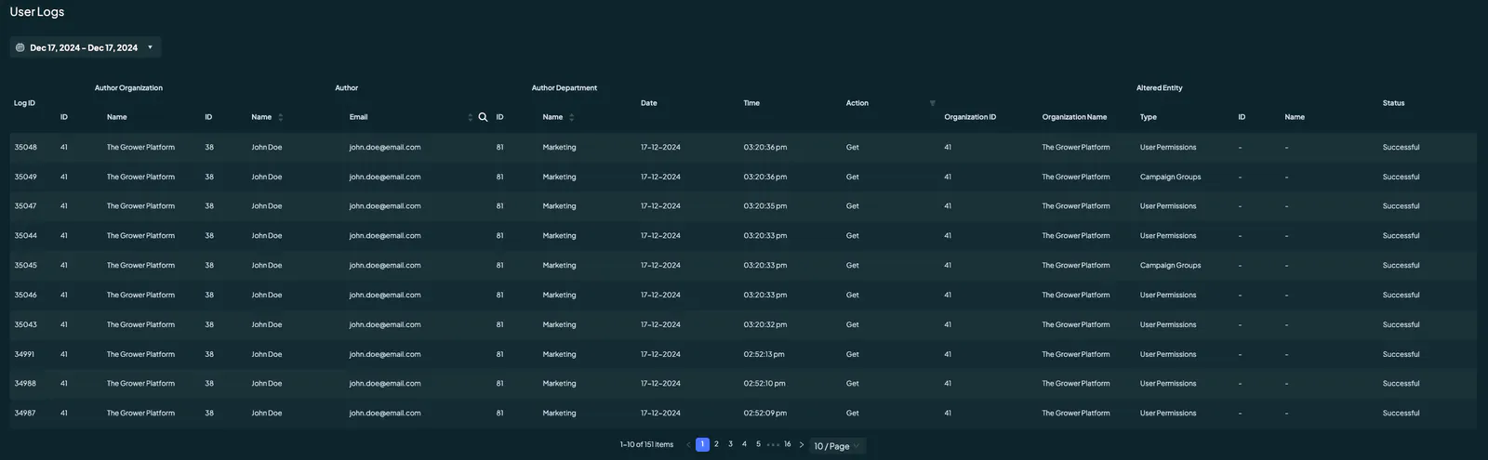Click the Time column header
1488x460 pixels.
tap(751, 103)
